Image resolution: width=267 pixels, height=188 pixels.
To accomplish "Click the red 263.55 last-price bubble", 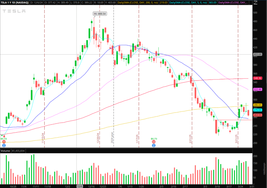I will tap(257, 115).
